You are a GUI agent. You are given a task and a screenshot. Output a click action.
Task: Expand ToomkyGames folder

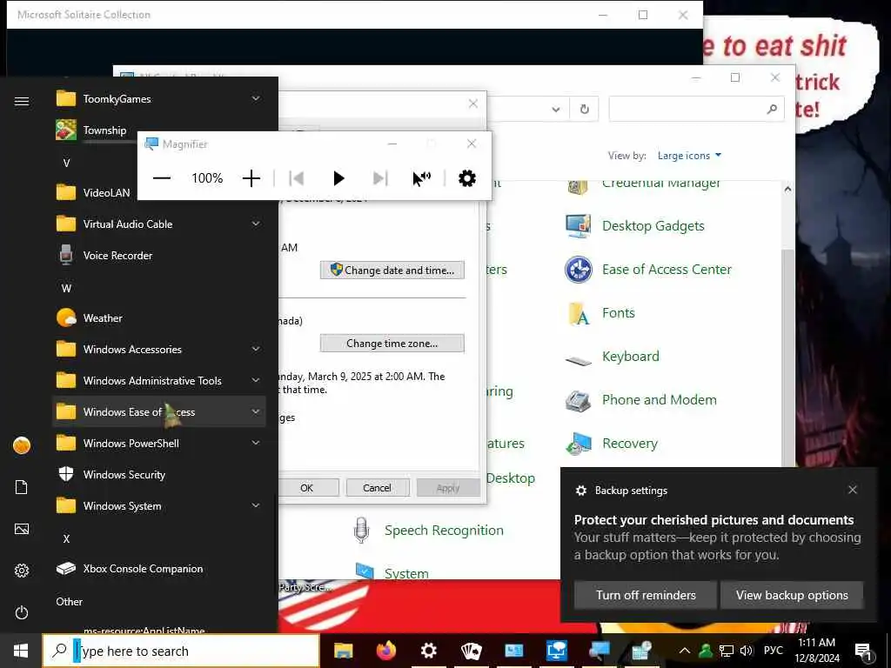click(256, 98)
